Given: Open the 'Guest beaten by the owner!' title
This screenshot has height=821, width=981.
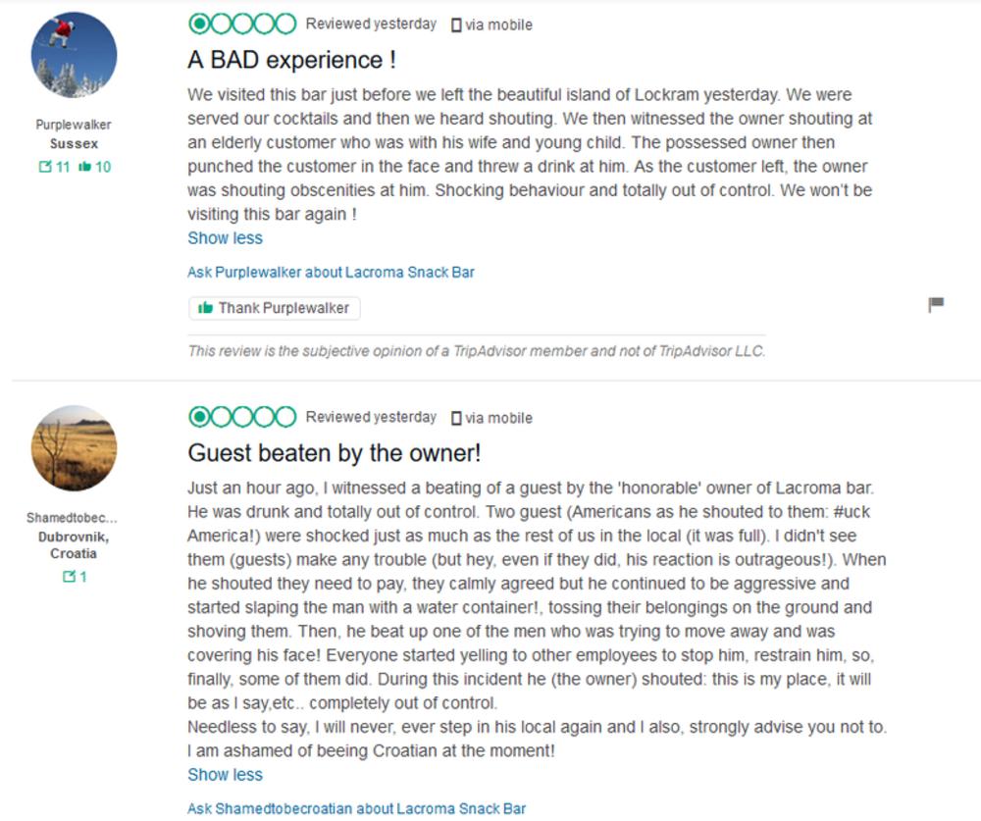Looking at the screenshot, I should 334,453.
